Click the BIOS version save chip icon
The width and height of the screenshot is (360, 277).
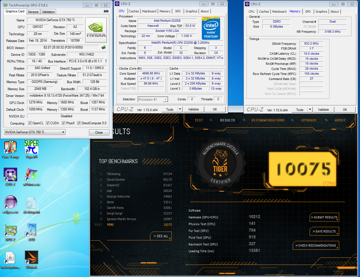tap(104, 47)
